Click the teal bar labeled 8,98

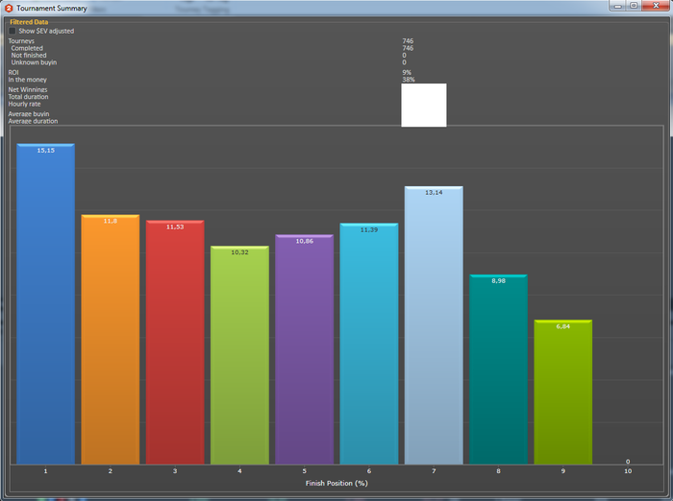498,370
